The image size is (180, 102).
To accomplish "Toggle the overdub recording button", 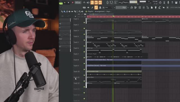I will 96,3.
